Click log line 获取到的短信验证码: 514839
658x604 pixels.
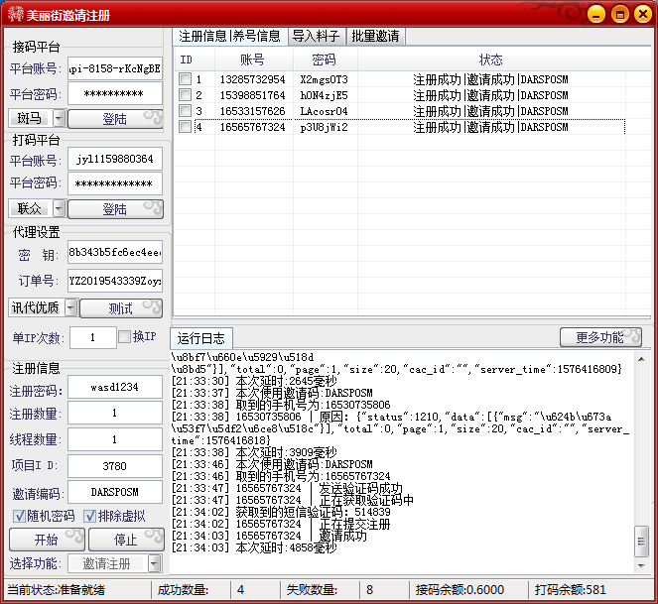click(281, 512)
